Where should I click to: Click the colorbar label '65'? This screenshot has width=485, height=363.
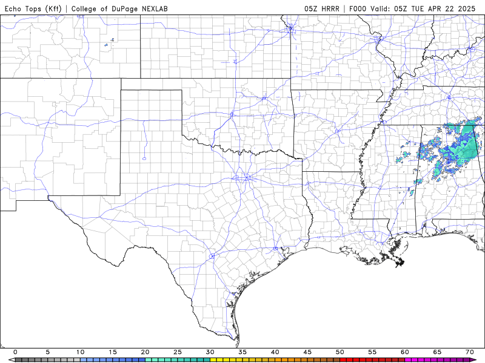tap(437, 352)
